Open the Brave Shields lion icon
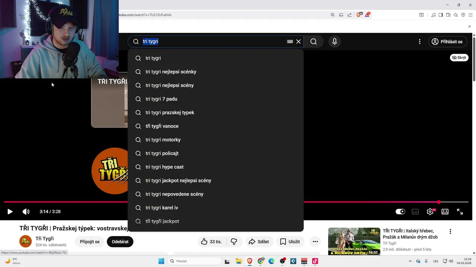The height and width of the screenshot is (267, 476). pyautogui.click(x=359, y=15)
